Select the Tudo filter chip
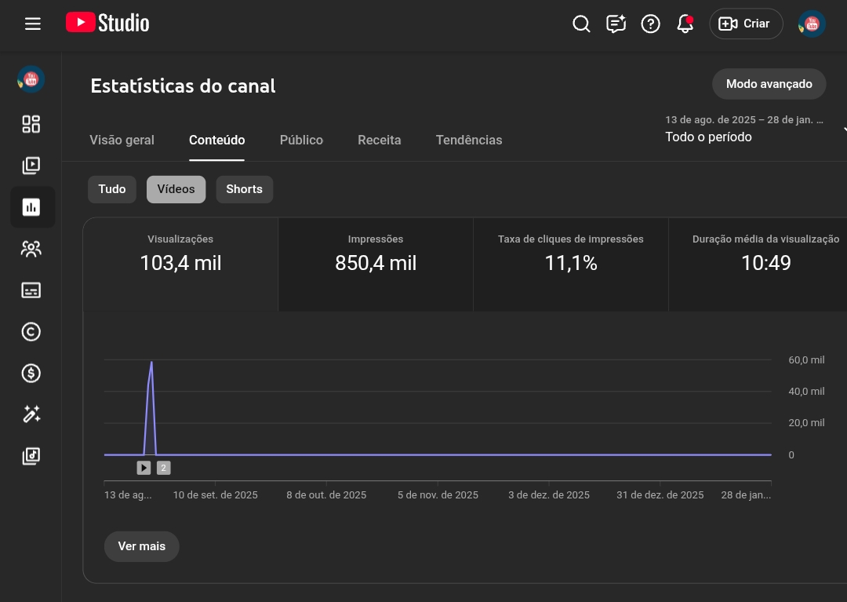Image resolution: width=847 pixels, height=602 pixels. click(x=112, y=189)
